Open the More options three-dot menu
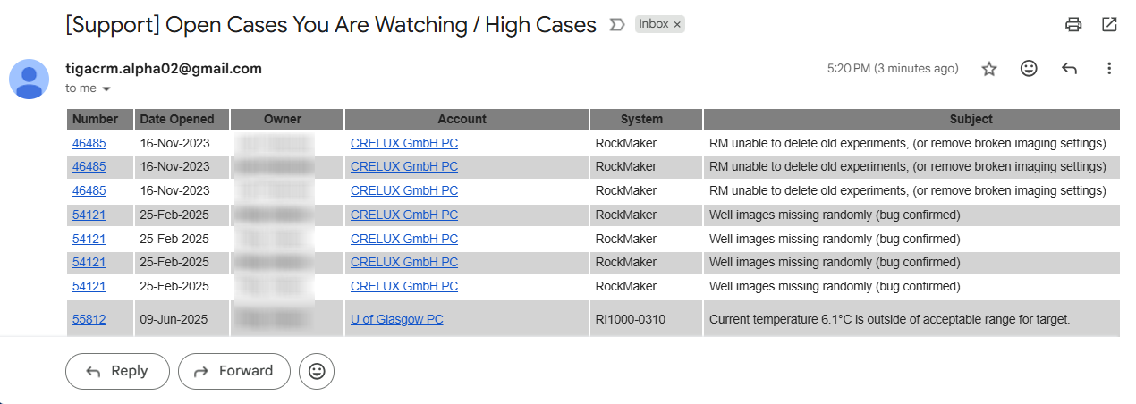Viewport: 1136px width, 404px height. 1109,69
